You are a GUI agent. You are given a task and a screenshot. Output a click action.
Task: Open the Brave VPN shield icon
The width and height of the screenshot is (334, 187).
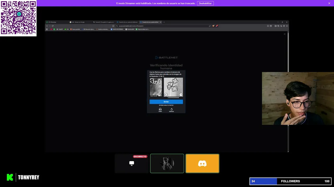[284, 26]
